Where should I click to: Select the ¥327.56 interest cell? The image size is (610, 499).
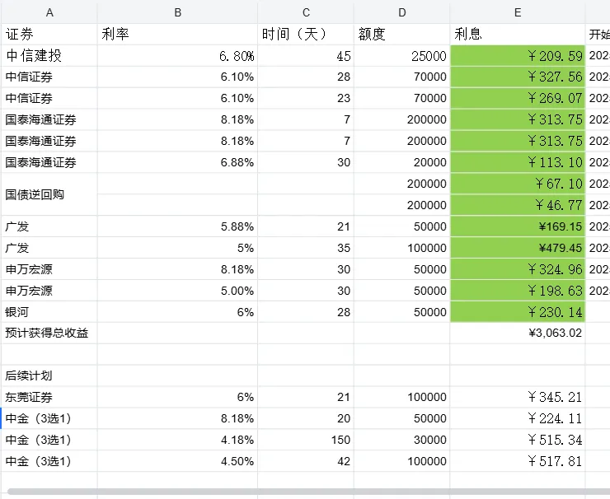tap(518, 77)
